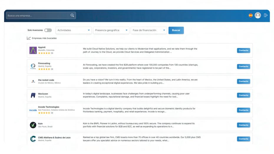Expand the Fase de financiación dropdown
274x154 pixels.
(149, 30)
